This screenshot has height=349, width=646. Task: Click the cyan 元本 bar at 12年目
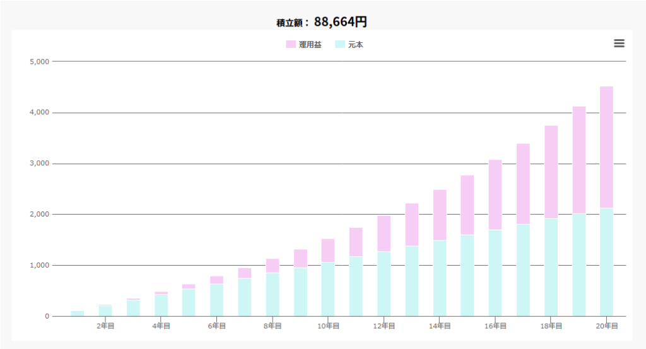coord(384,284)
